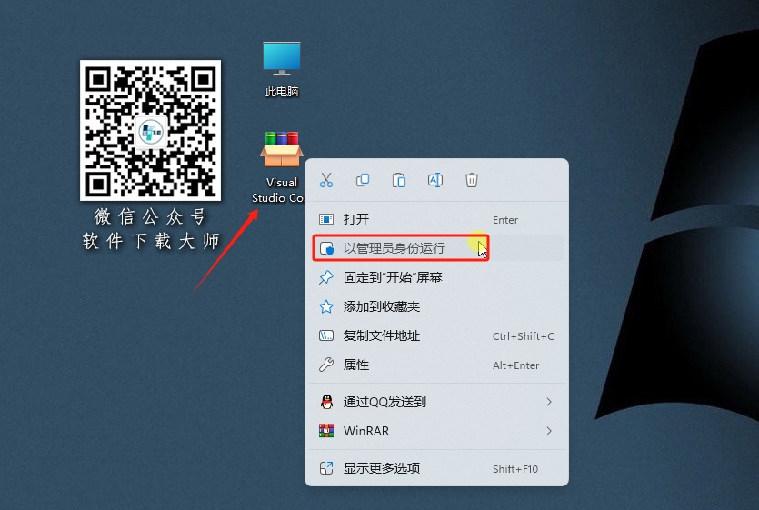Viewport: 759px width, 510px height.
Task: Select 添加到收藏夹 menu entry
Action: pos(436,306)
